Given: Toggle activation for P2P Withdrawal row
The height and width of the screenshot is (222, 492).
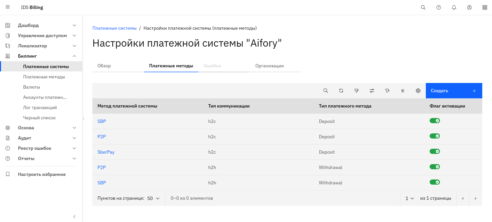Looking at the screenshot, I should click(x=435, y=167).
